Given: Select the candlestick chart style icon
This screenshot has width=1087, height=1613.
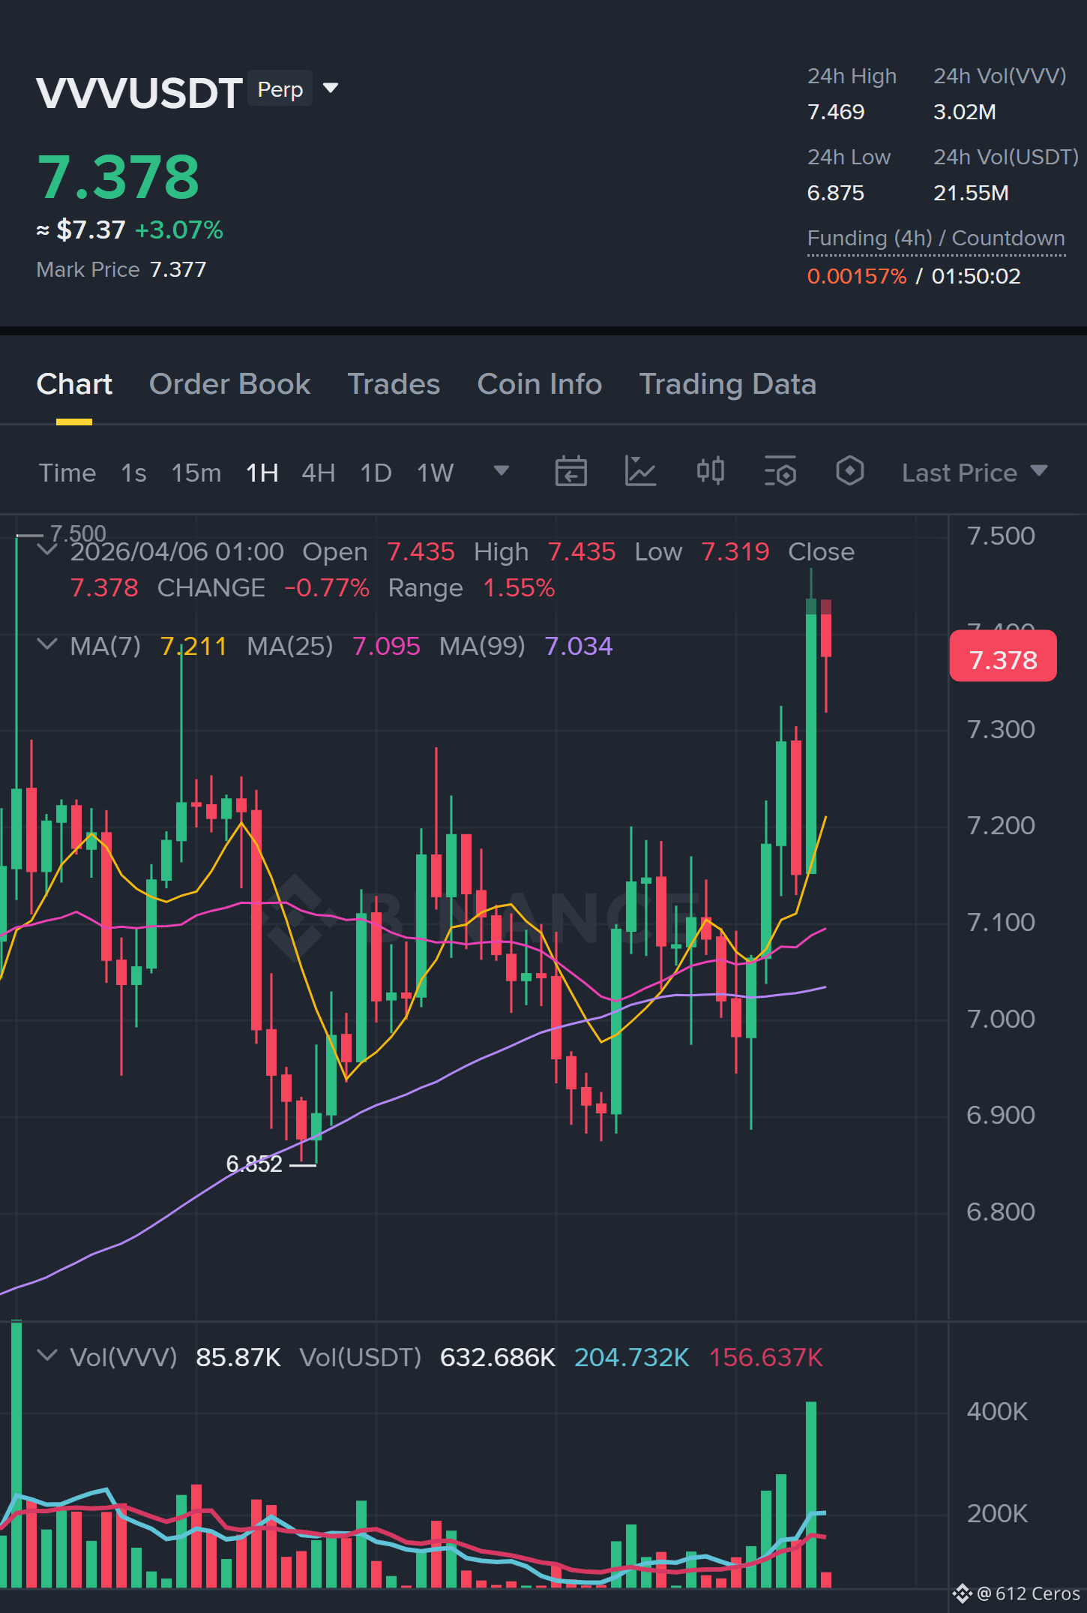Looking at the screenshot, I should (x=711, y=471).
